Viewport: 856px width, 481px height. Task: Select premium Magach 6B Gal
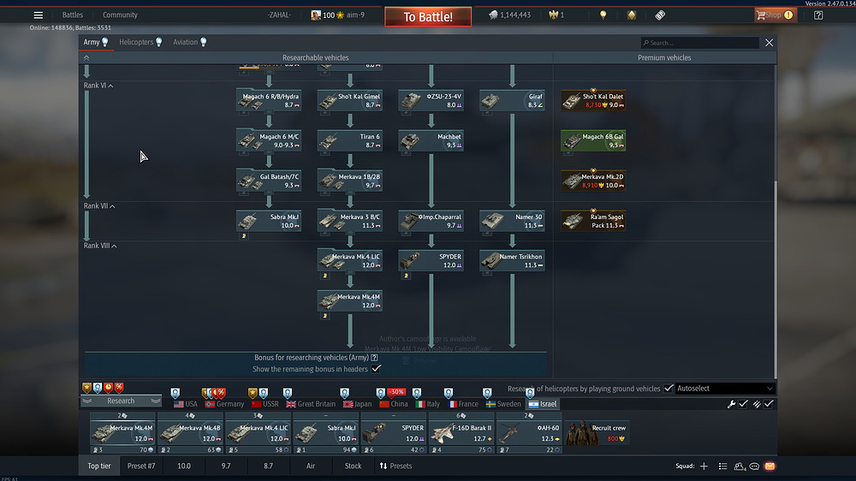tap(593, 141)
